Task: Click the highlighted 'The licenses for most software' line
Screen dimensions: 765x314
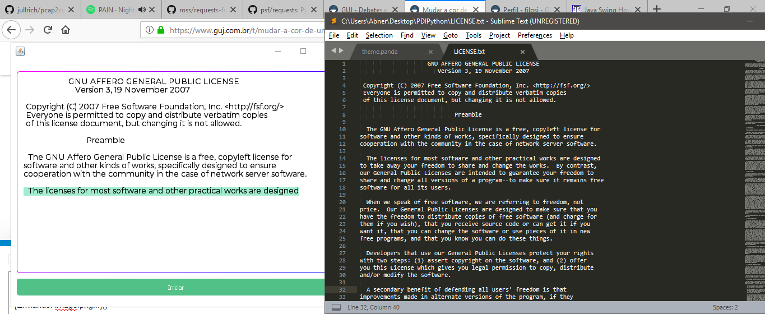Action: coord(161,191)
